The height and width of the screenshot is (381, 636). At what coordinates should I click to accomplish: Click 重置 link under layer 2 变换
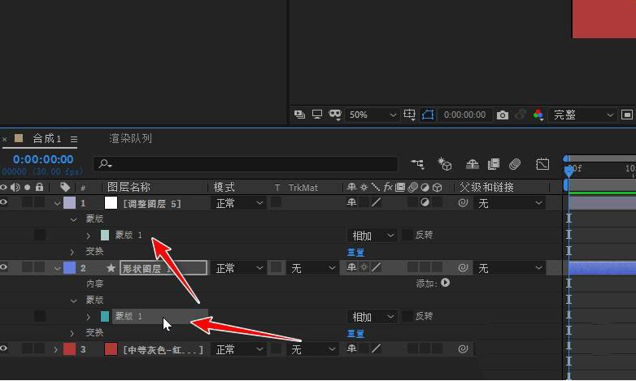point(355,334)
